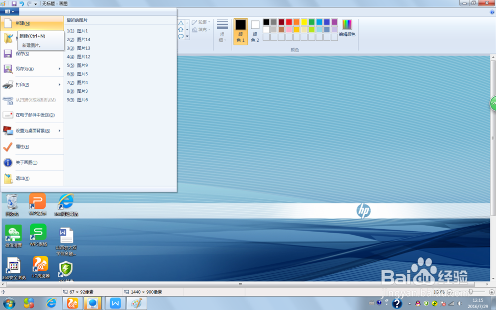Open UC Browser from the taskbar

click(72, 304)
